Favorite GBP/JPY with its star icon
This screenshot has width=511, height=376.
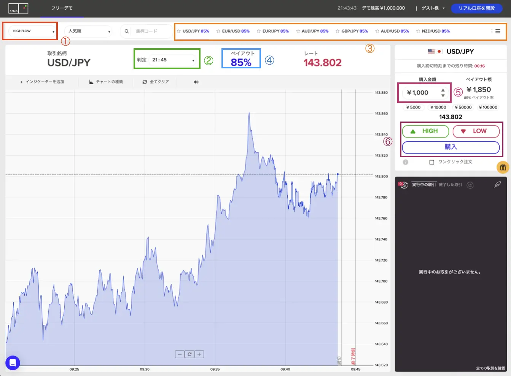click(x=337, y=31)
